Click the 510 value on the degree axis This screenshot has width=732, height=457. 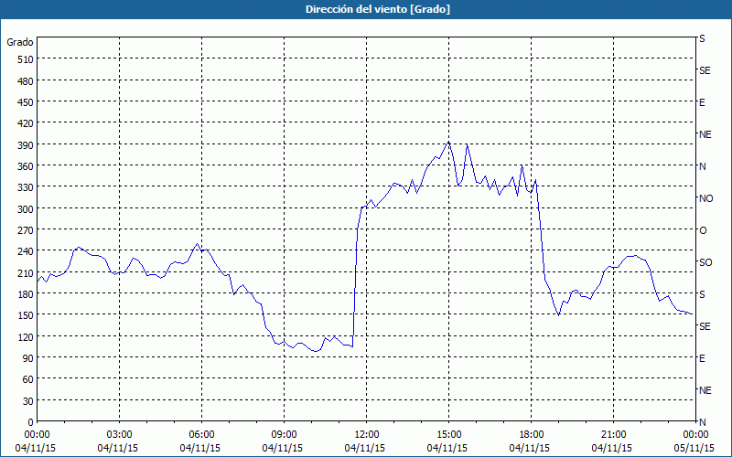tap(26, 59)
